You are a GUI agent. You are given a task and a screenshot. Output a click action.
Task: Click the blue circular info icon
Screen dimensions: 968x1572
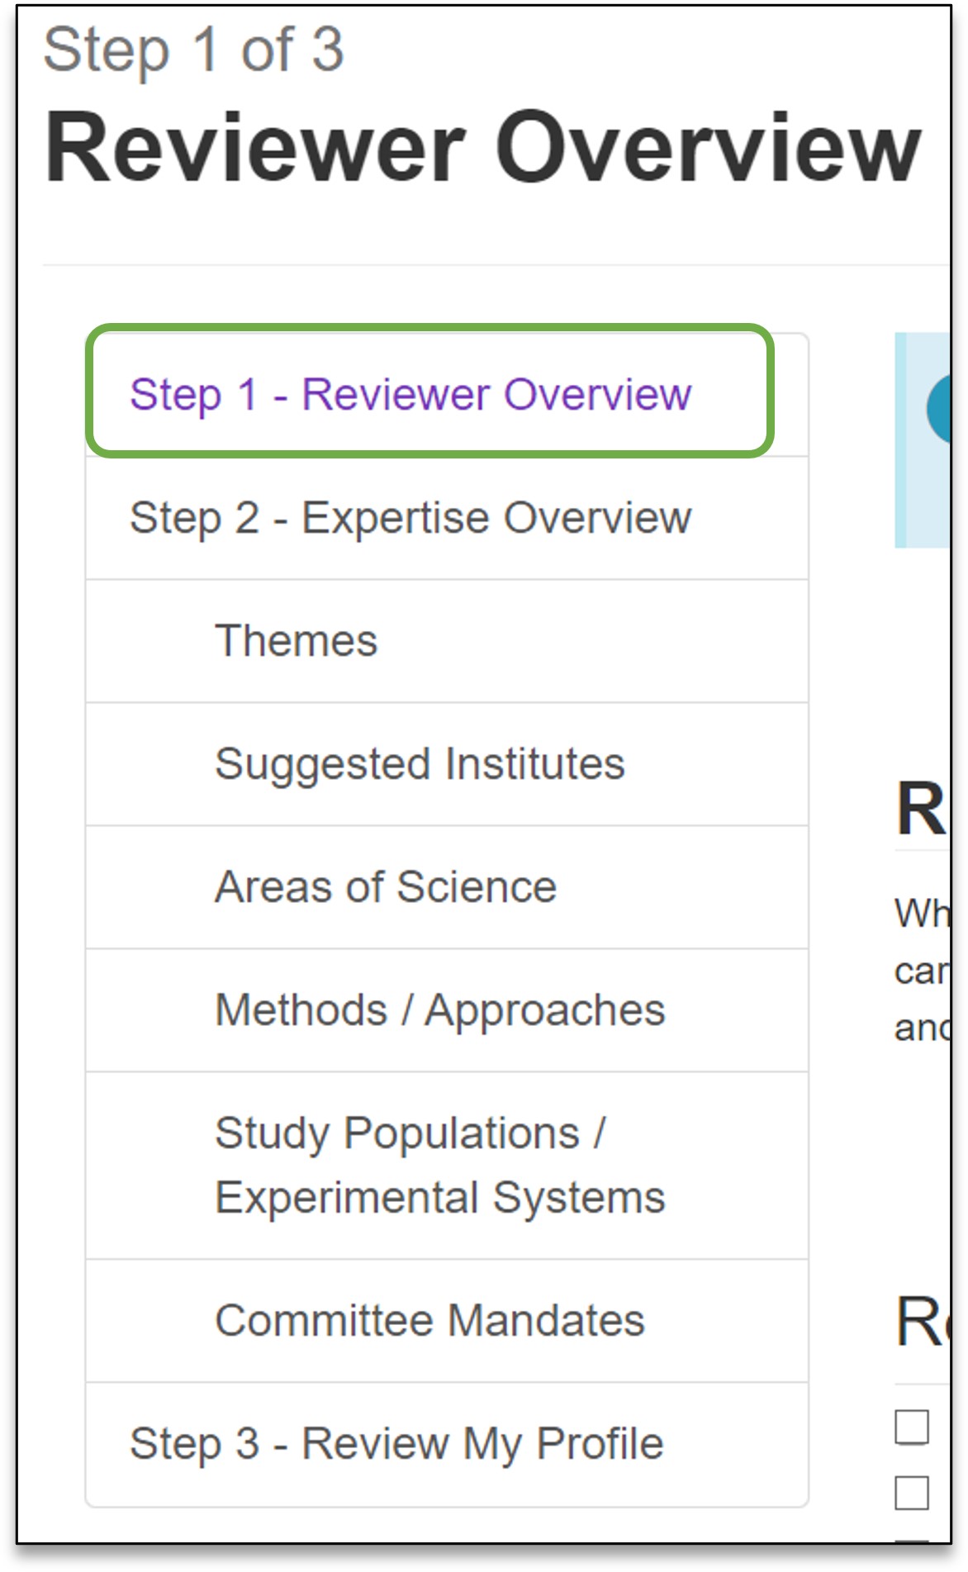click(940, 409)
